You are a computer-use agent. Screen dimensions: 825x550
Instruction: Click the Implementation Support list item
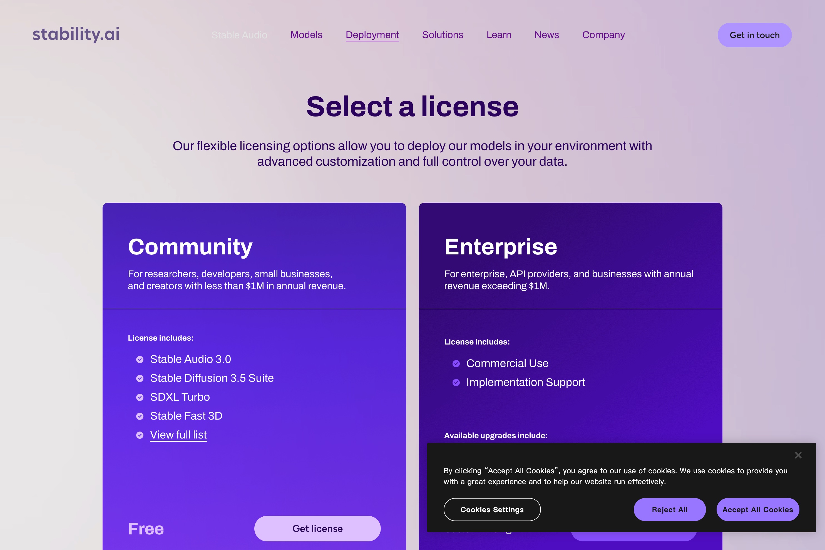click(x=526, y=382)
